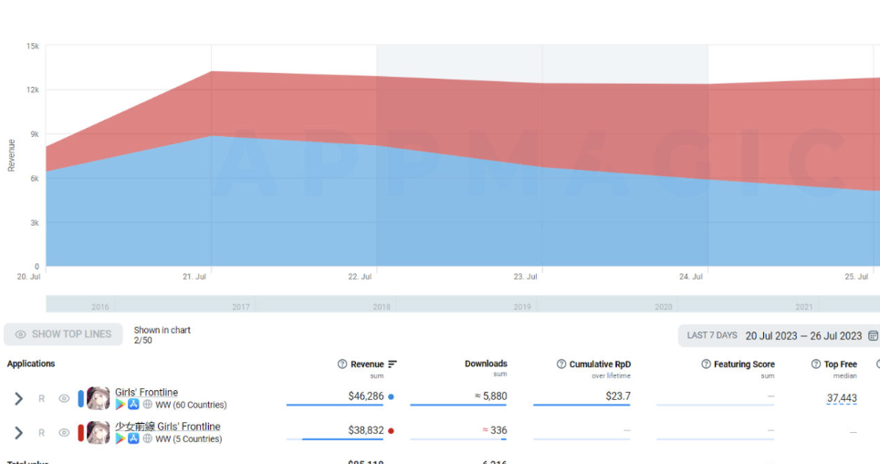
Task: Toggle visibility eye for 少女前線 Girls' Frontline
Action: pos(64,433)
